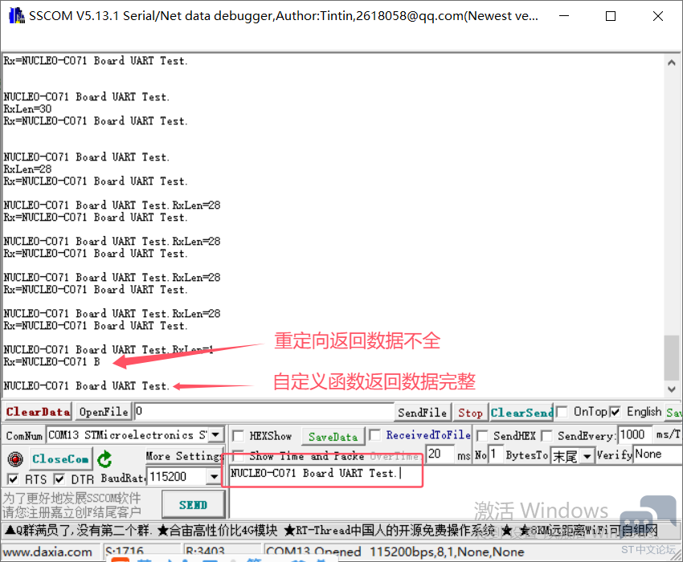
Task: Click the receive area vertical scrollbar thumb
Action: coord(671,357)
